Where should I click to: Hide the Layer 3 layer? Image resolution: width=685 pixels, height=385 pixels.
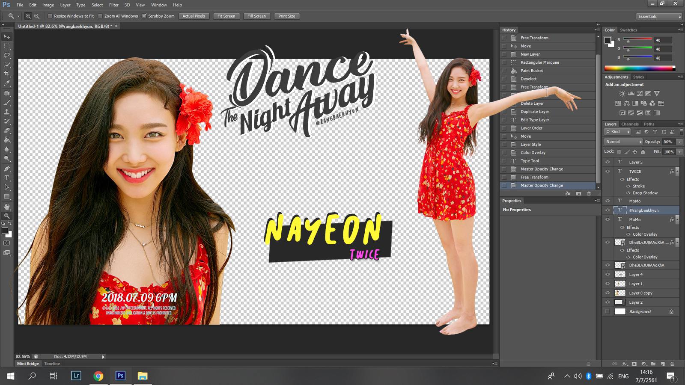(607, 162)
